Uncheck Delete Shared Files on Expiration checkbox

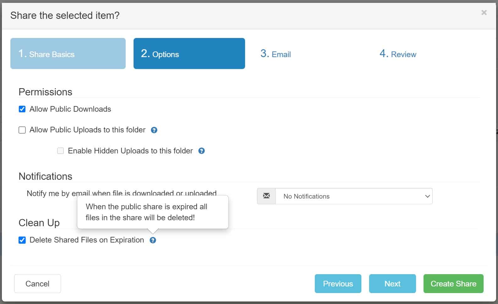point(22,240)
